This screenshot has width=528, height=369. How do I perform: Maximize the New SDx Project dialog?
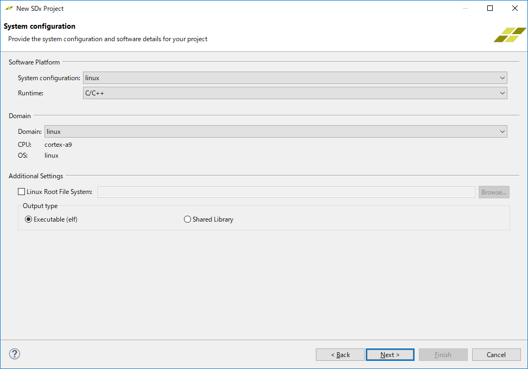[x=490, y=8]
